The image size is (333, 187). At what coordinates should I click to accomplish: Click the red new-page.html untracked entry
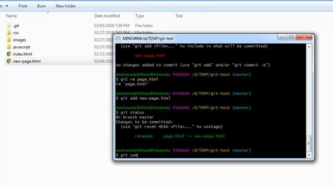150,56
